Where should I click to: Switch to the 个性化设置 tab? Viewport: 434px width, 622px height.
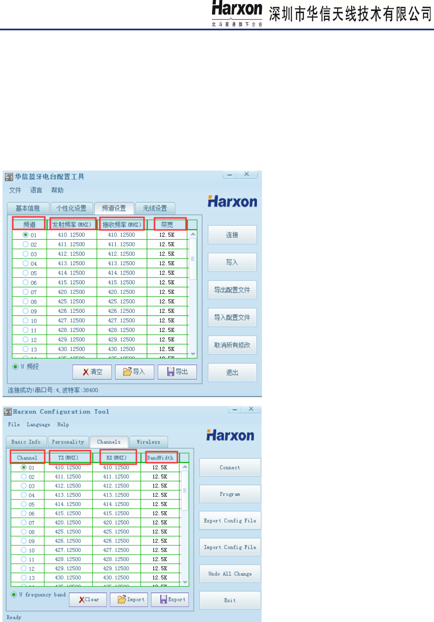tap(71, 208)
